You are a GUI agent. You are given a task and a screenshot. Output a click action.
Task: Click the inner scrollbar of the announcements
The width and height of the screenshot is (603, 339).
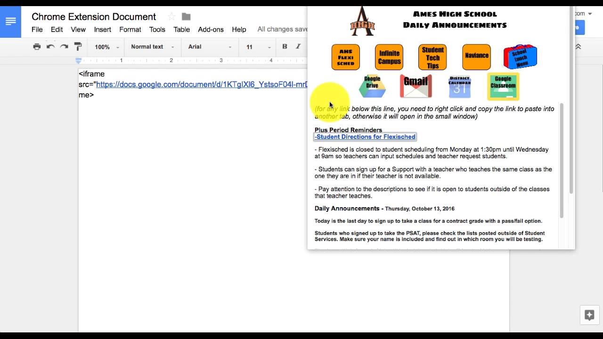click(x=561, y=160)
